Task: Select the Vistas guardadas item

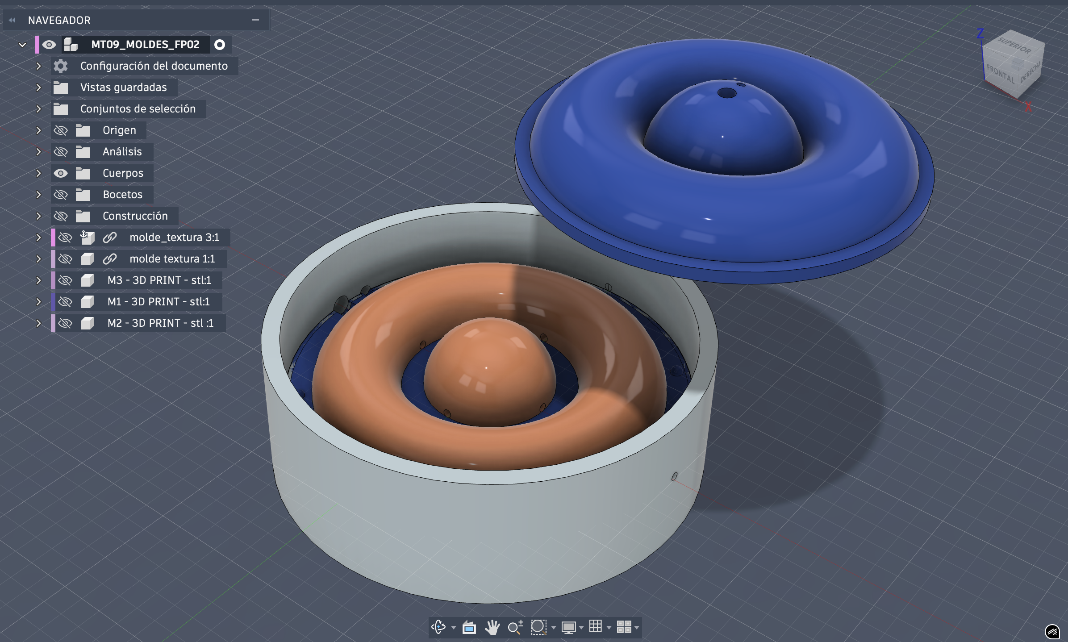Action: coord(123,88)
